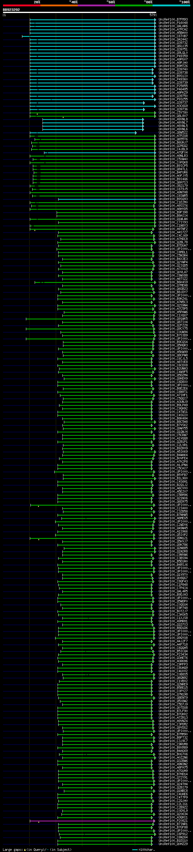Click the red 20% identity legend segment

click(x=22, y=6)
